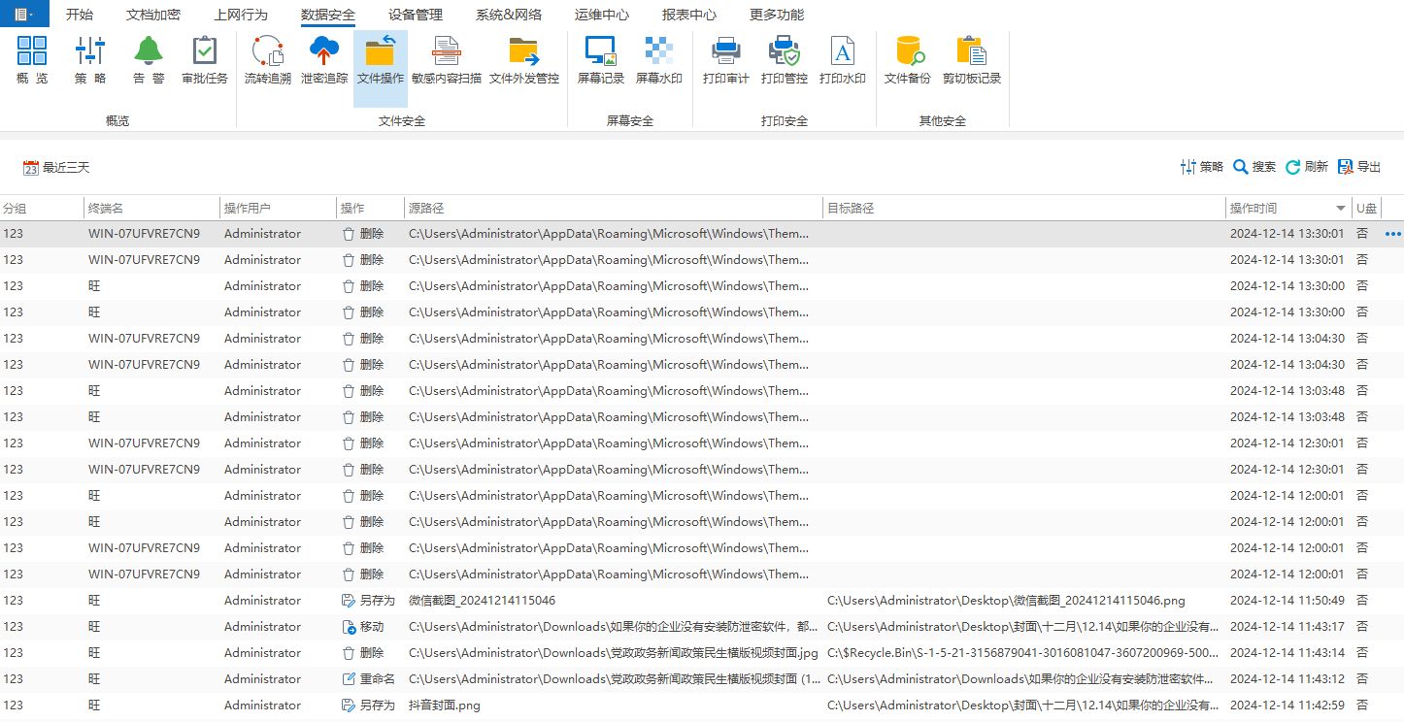
Task: Click the 搜索 search button
Action: tap(1254, 167)
